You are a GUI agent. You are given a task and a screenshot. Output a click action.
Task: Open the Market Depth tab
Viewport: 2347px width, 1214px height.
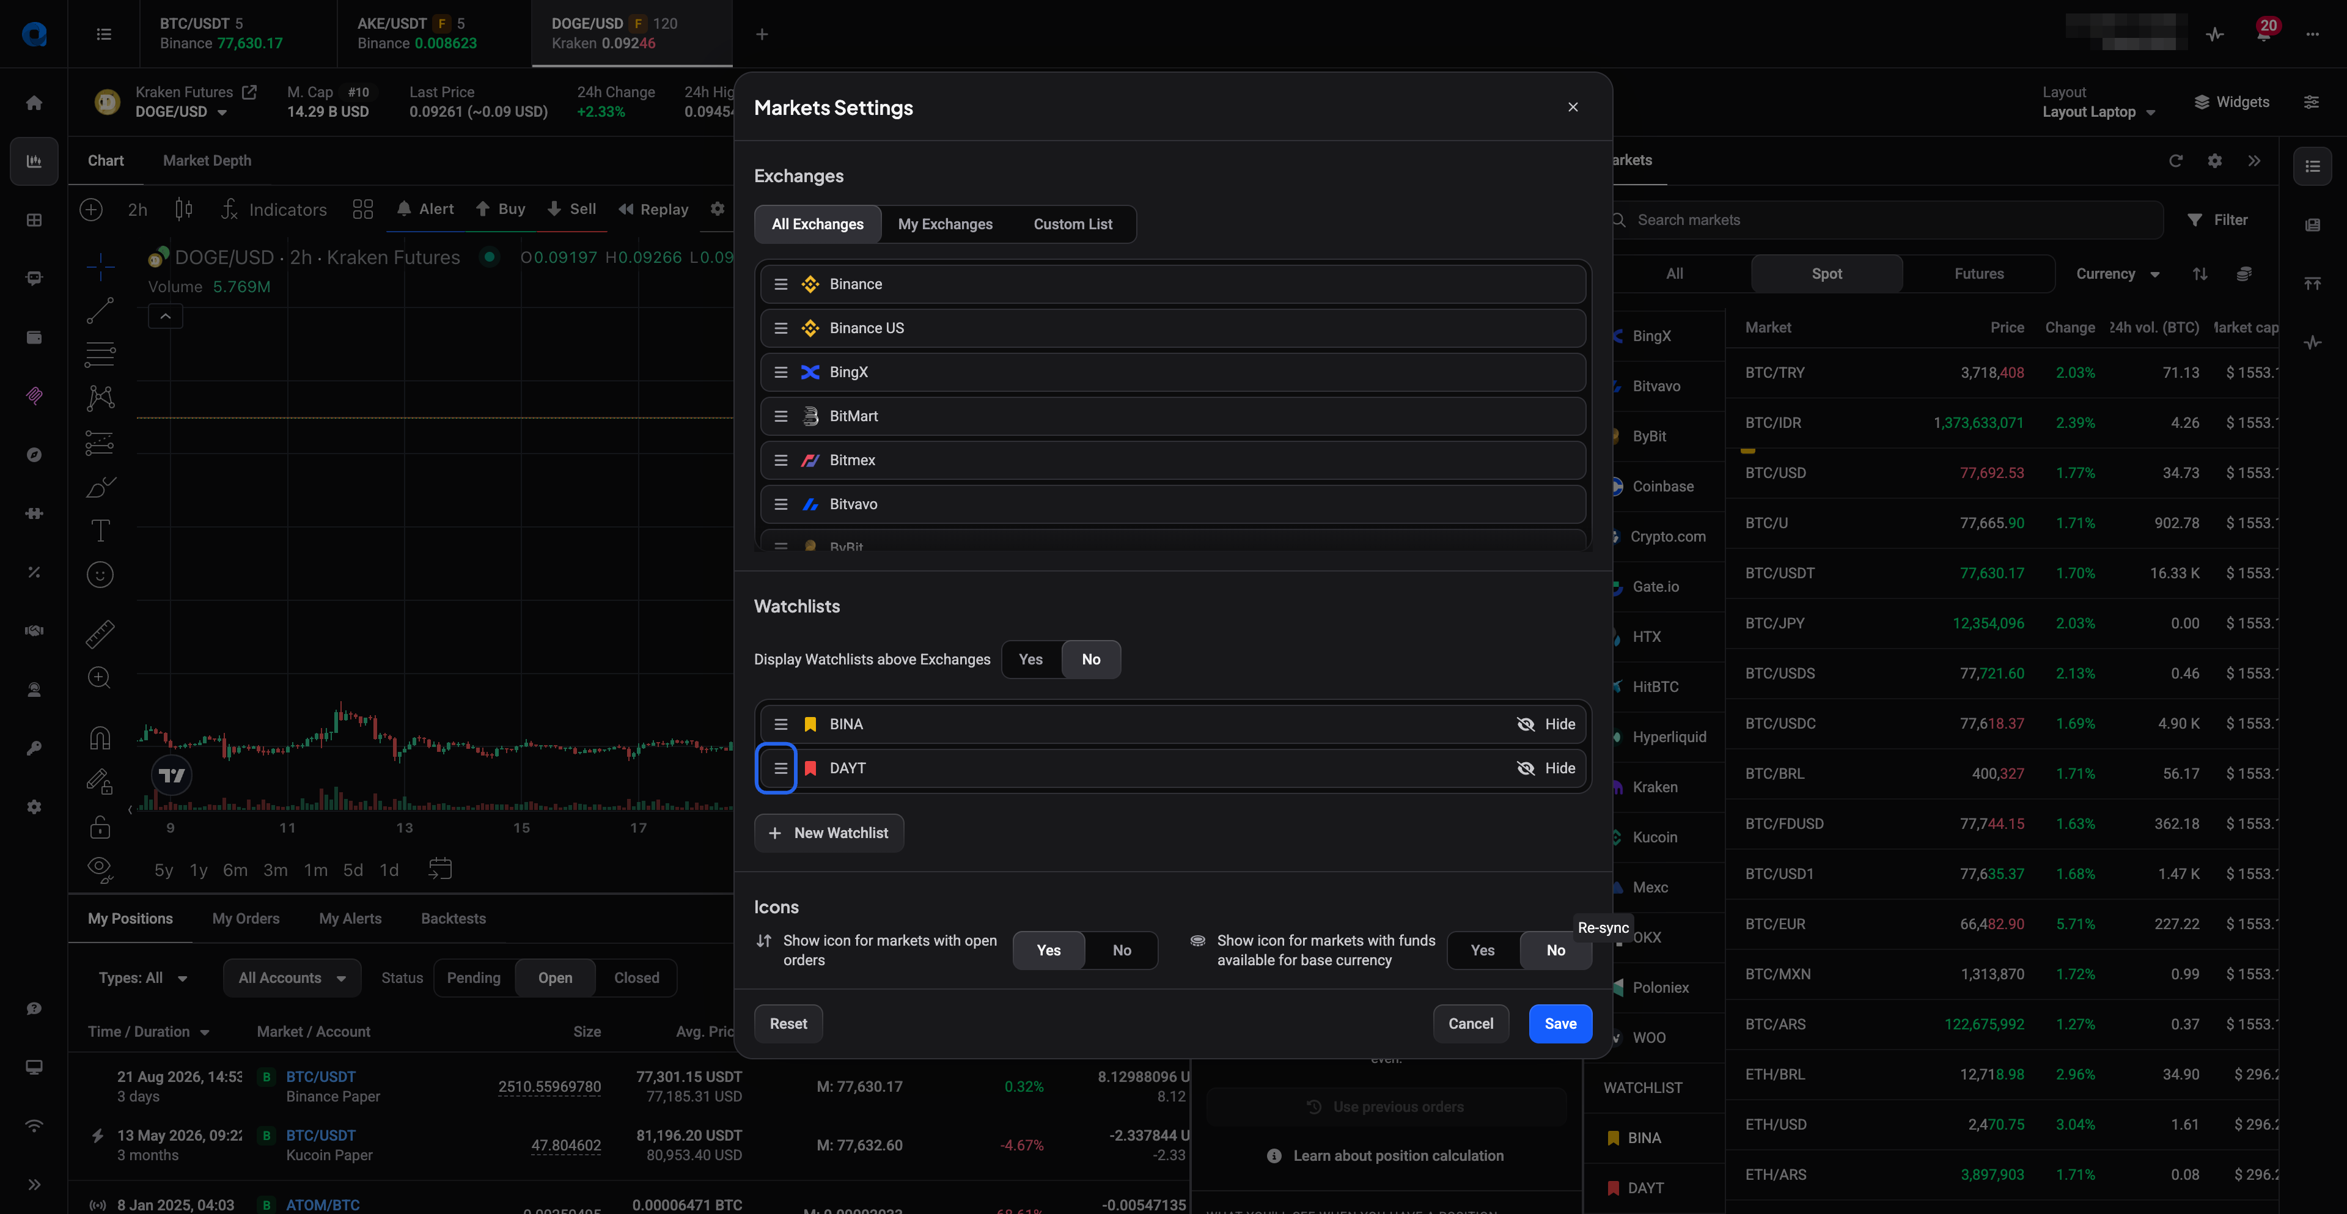tap(207, 160)
